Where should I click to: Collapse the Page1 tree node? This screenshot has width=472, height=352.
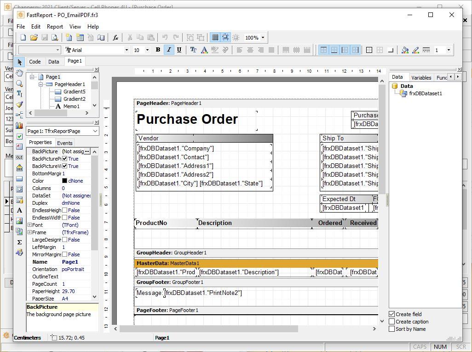point(32,77)
